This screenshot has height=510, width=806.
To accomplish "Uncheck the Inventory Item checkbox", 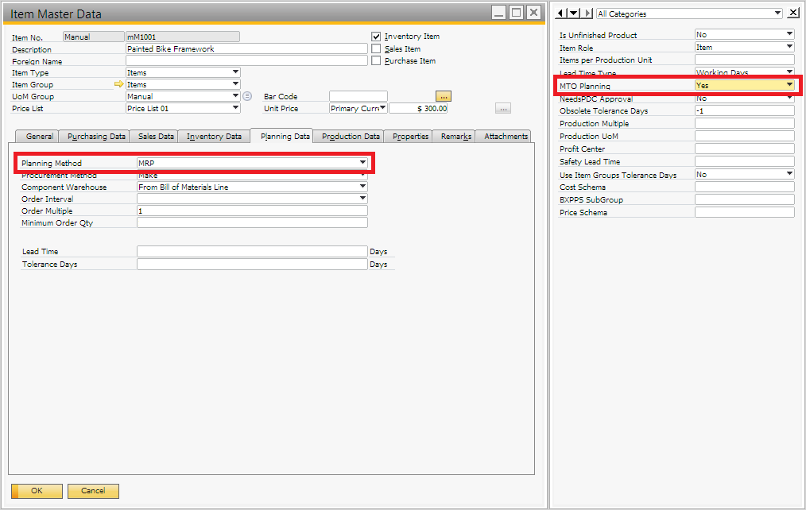I will 377,37.
